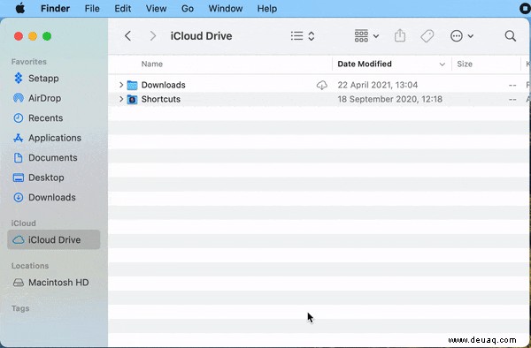Image resolution: width=531 pixels, height=348 pixels.
Task: Select the Downloads folder row icon
Action: click(x=132, y=85)
